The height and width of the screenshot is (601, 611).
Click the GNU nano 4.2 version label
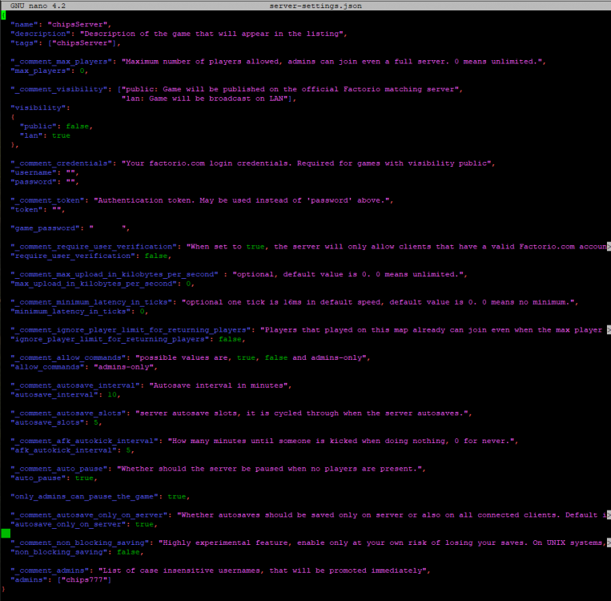(x=38, y=6)
